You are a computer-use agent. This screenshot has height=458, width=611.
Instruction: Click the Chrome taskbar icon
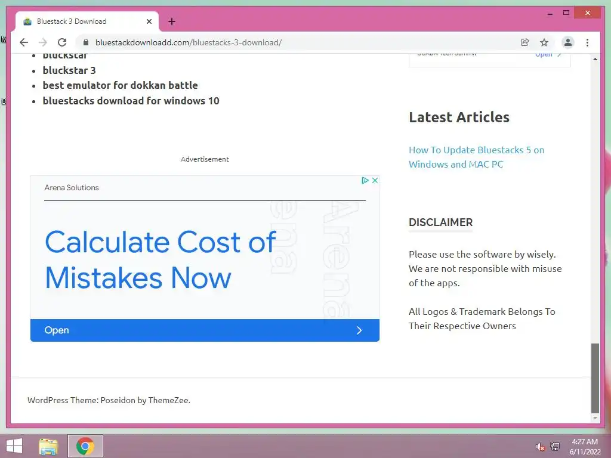(85, 446)
